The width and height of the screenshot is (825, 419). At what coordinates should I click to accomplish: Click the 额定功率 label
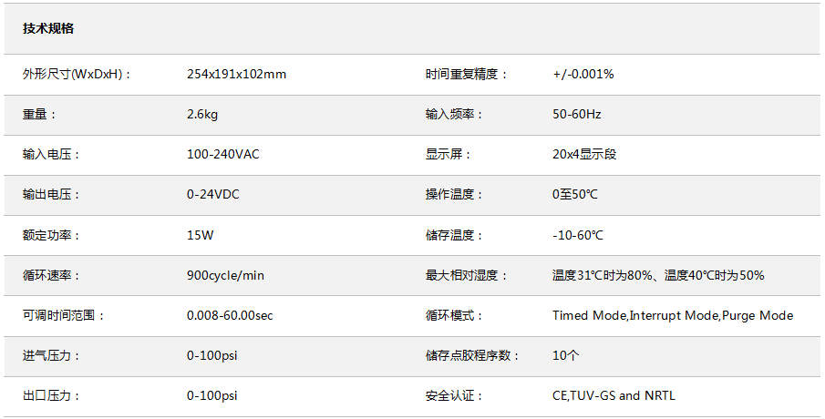tap(52, 235)
